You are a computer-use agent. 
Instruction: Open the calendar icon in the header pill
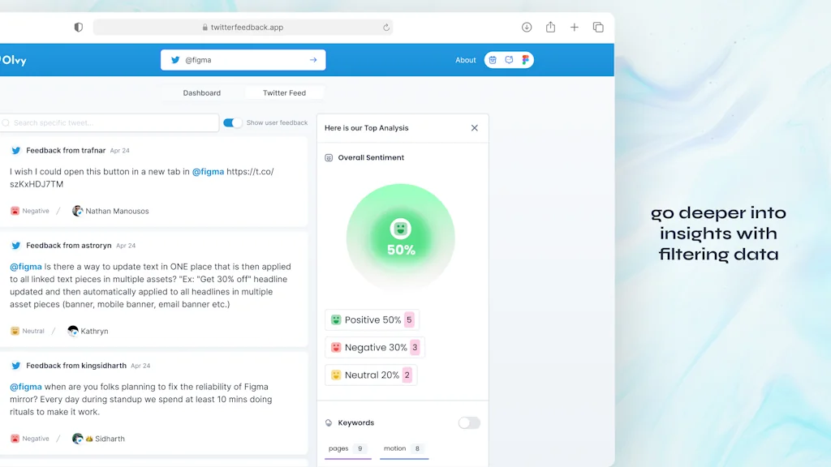point(493,60)
